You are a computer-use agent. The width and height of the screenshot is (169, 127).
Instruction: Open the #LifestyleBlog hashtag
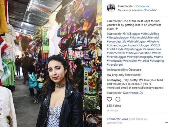tap(150, 34)
